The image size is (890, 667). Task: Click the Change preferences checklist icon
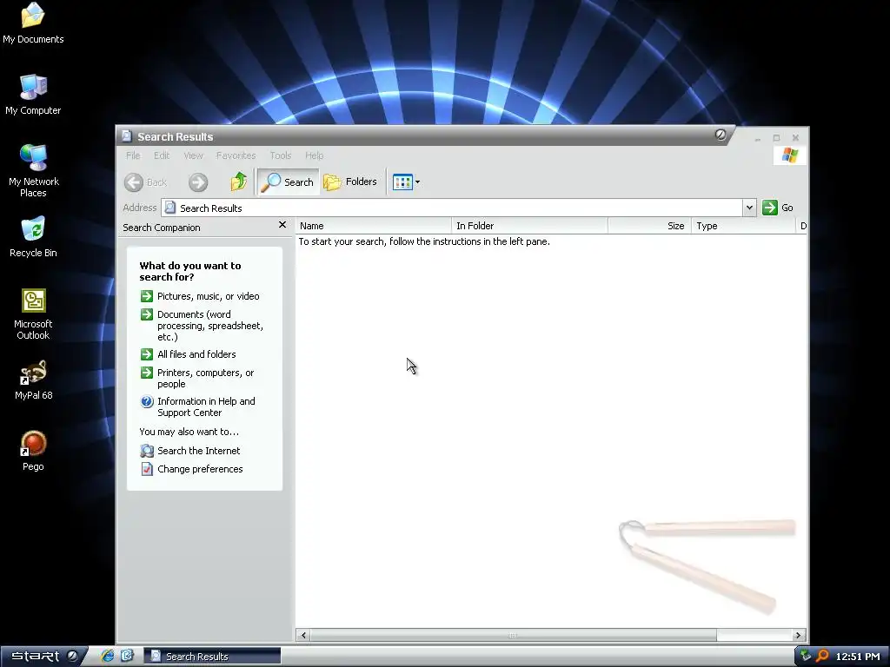tap(146, 469)
